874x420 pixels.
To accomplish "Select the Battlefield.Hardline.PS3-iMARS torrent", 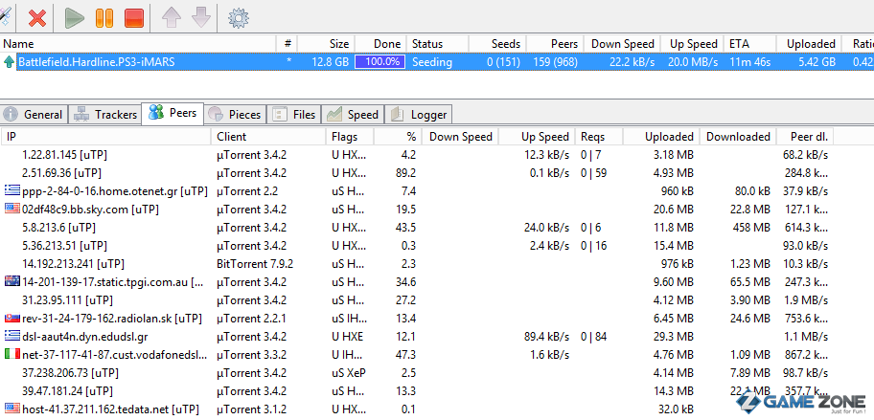I will (x=97, y=62).
